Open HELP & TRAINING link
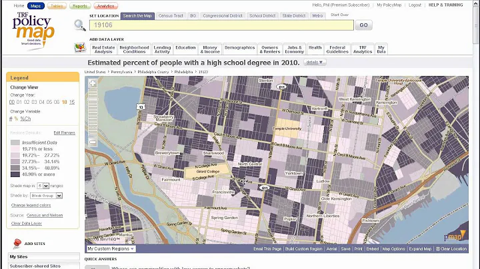The height and width of the screenshot is (269, 480). (x=446, y=5)
